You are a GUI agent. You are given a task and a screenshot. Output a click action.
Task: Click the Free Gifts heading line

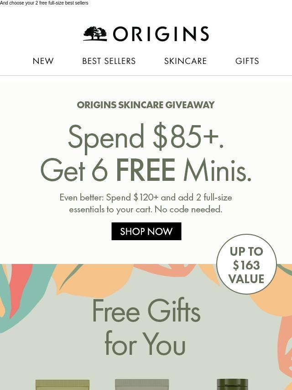(146, 311)
